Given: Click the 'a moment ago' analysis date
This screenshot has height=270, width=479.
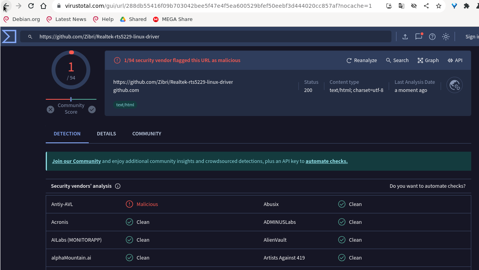Looking at the screenshot, I should pos(411,90).
